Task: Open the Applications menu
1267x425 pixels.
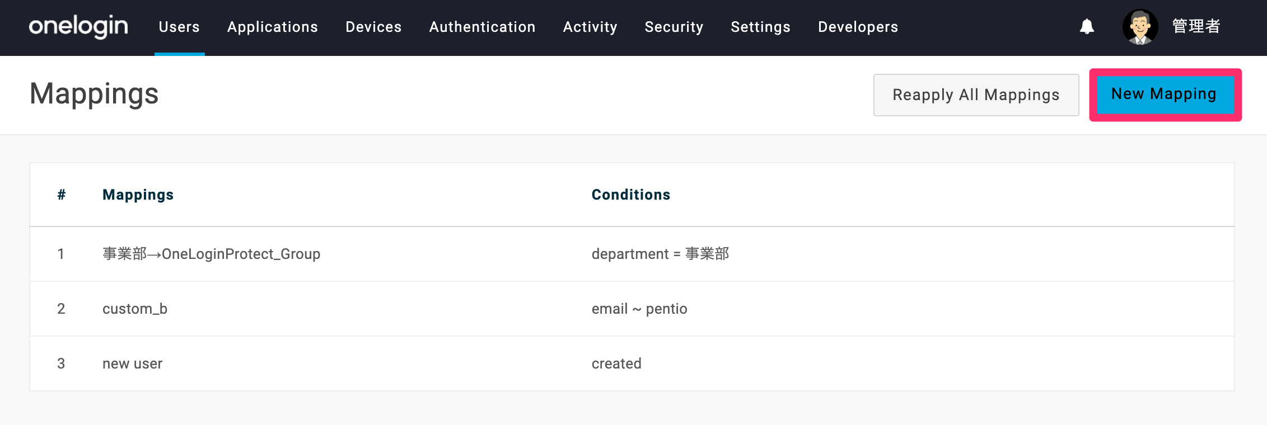Action: click(x=273, y=27)
